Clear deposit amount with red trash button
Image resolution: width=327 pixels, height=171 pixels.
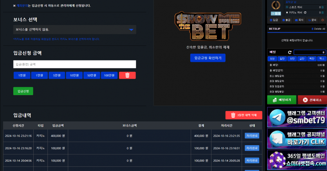point(127,75)
